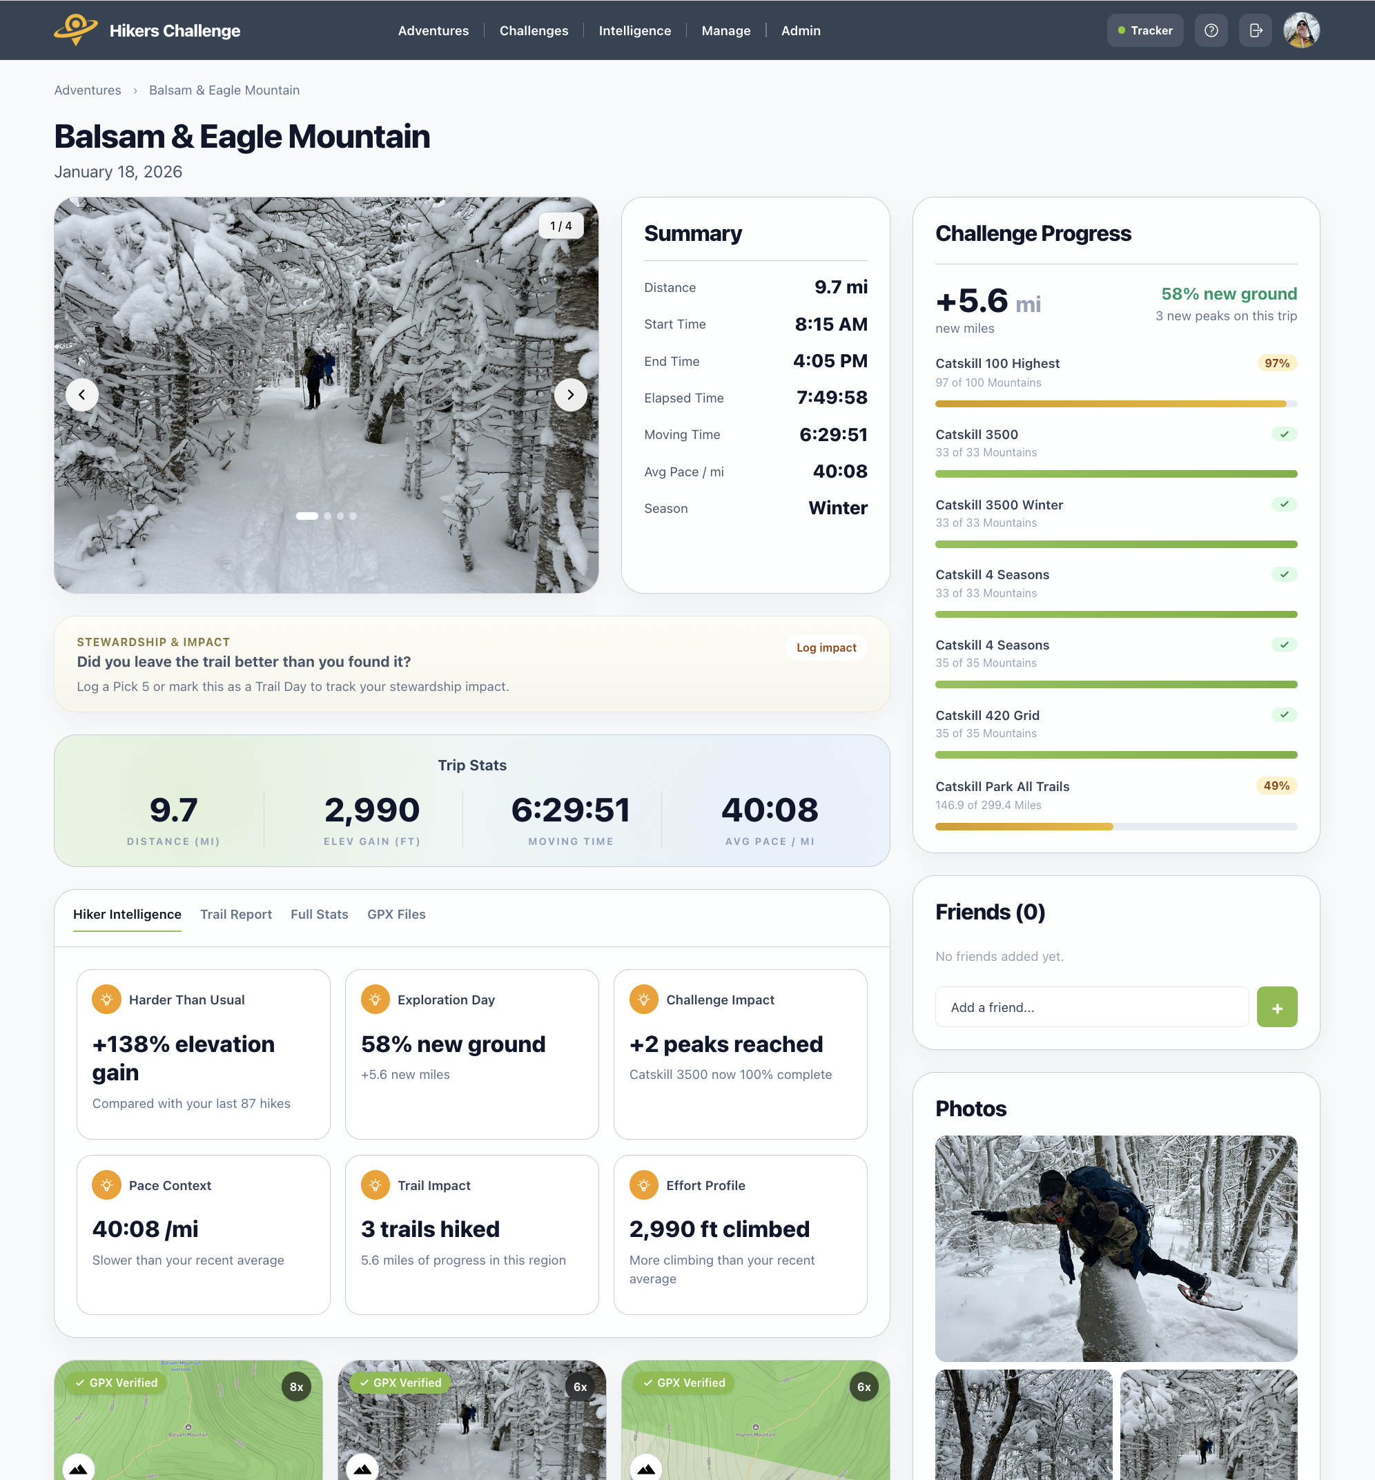
Task: Open the Intelligence navigation link
Action: click(x=634, y=30)
